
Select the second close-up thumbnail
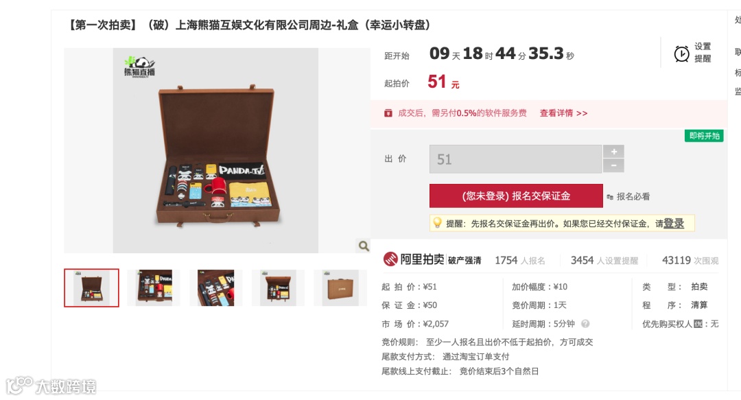[x=154, y=288]
